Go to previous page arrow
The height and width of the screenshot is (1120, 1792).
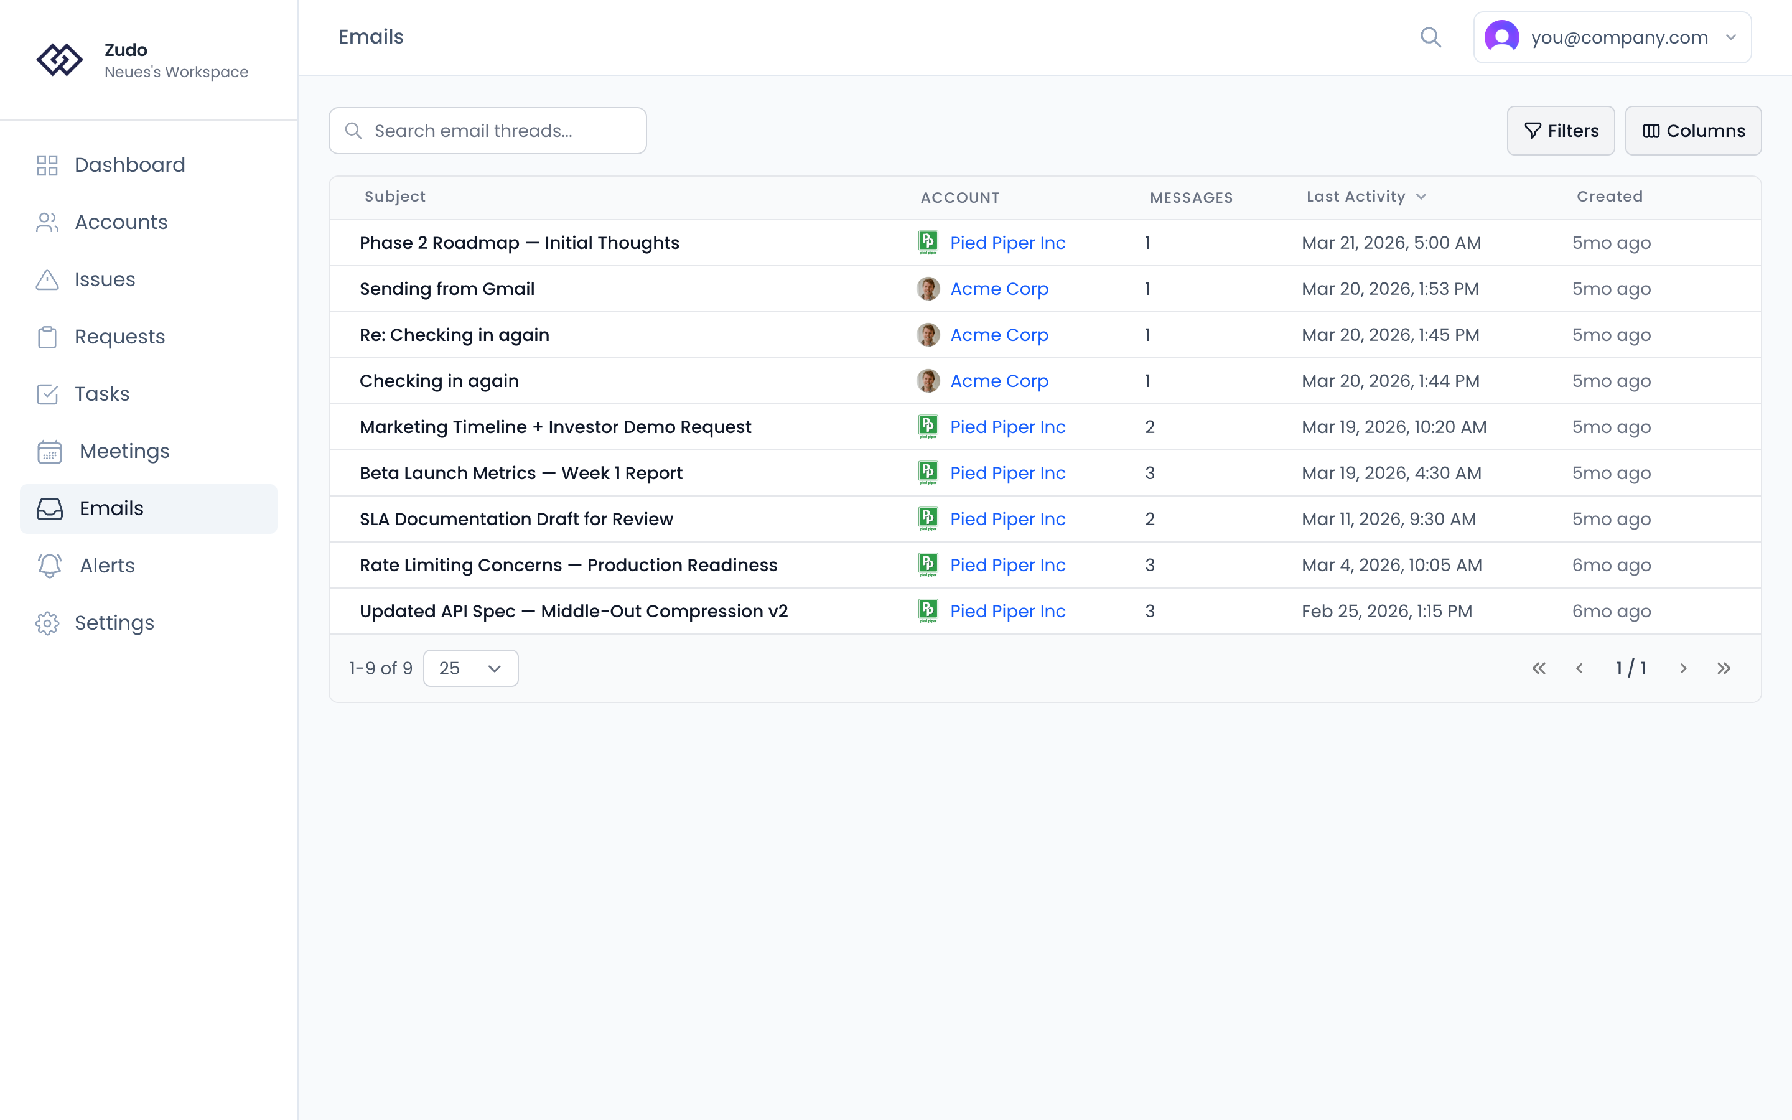point(1579,668)
